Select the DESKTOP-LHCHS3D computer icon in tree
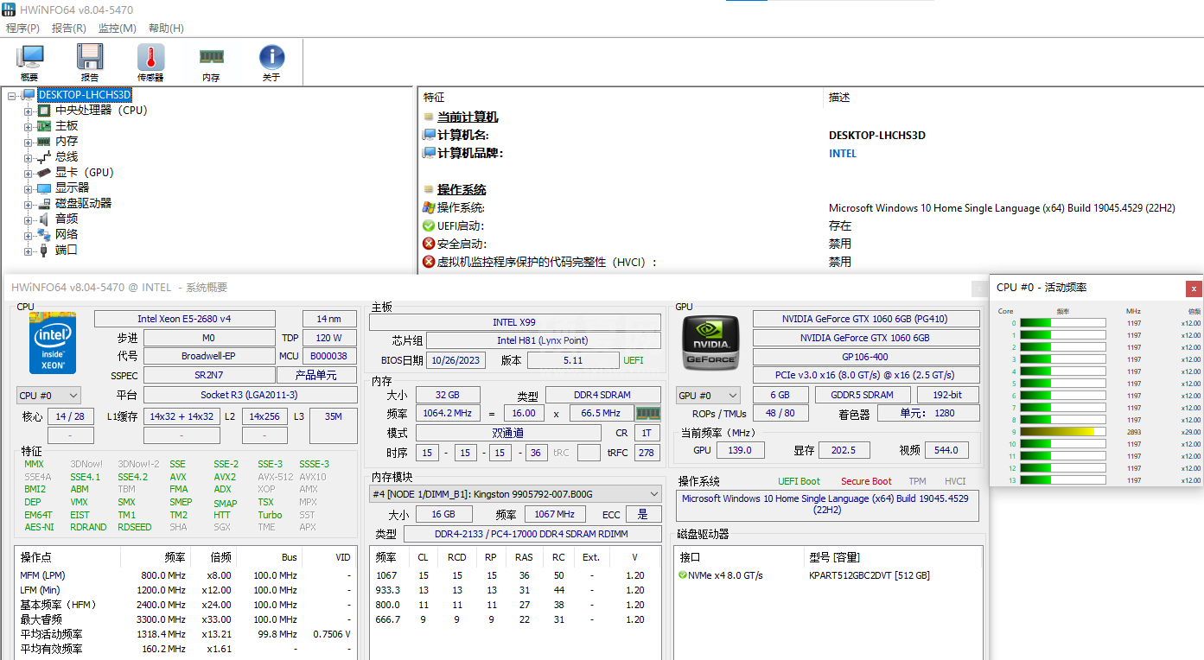Viewport: 1204px width, 660px height. pos(29,95)
